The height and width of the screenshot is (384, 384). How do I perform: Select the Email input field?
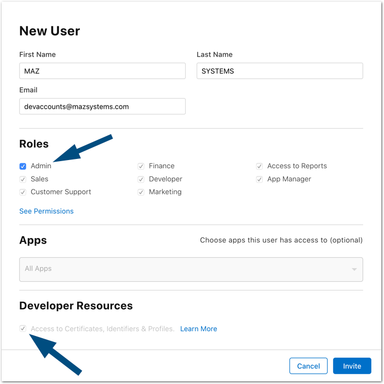pos(102,107)
